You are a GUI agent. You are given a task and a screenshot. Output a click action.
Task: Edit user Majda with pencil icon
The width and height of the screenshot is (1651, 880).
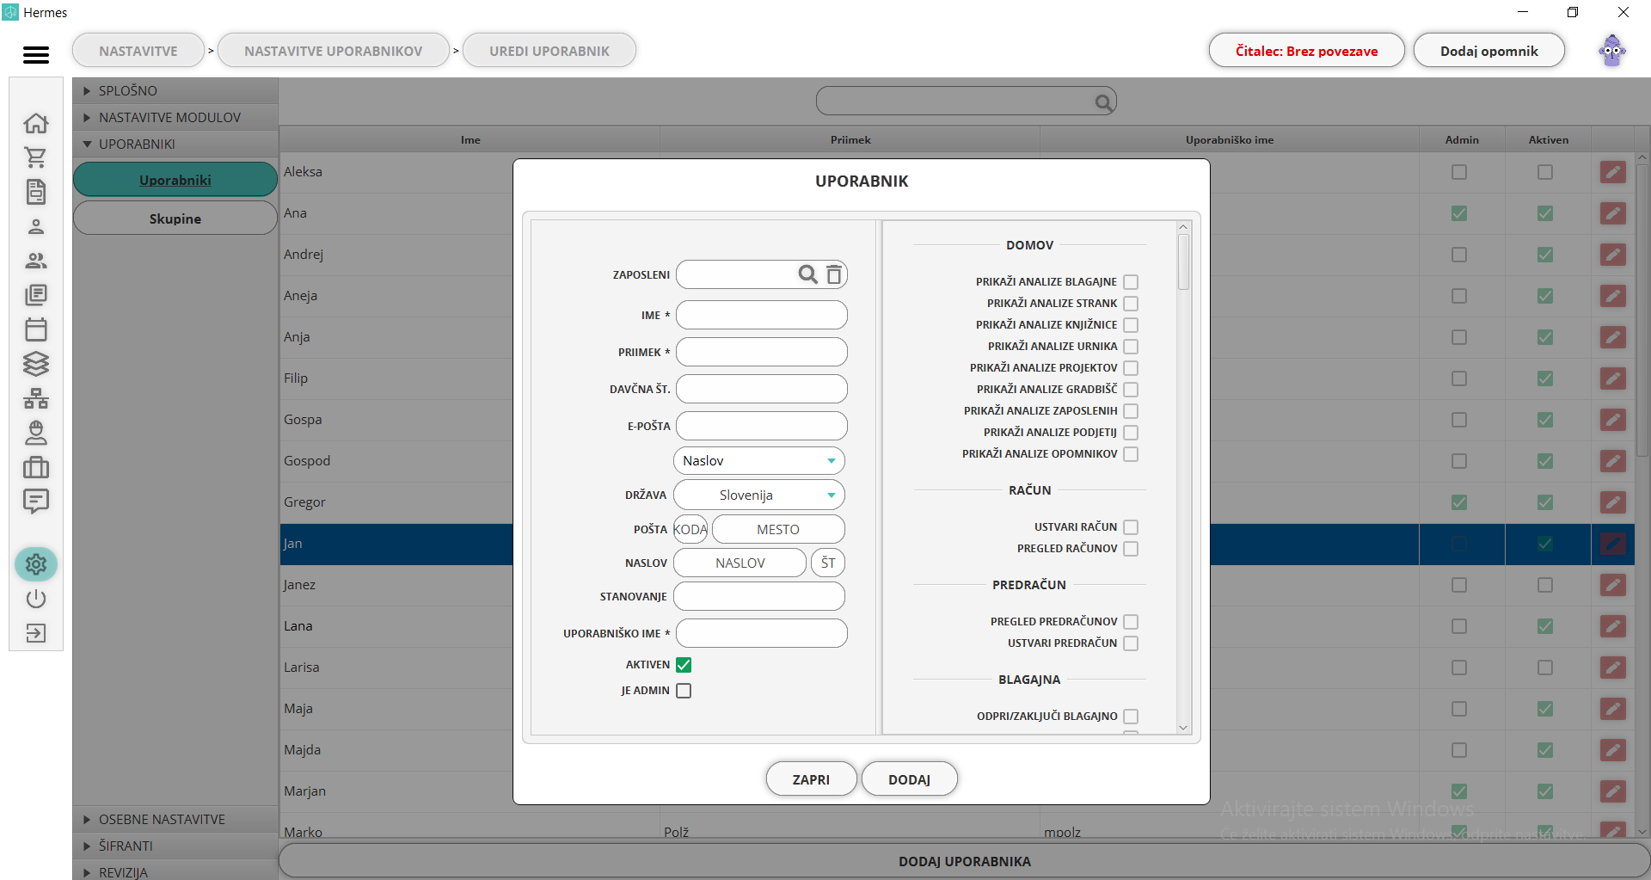[x=1613, y=750]
